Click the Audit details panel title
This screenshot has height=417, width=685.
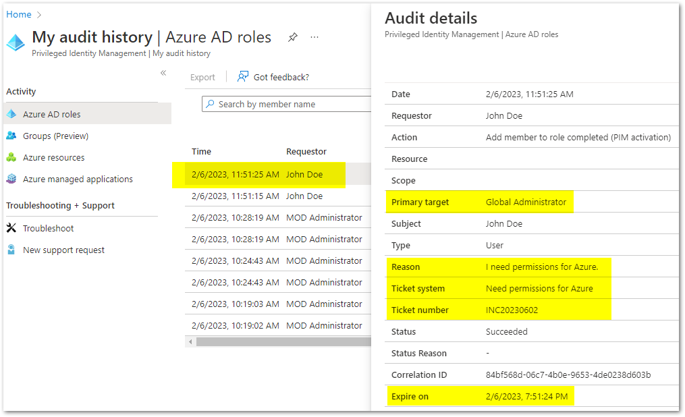pos(431,18)
